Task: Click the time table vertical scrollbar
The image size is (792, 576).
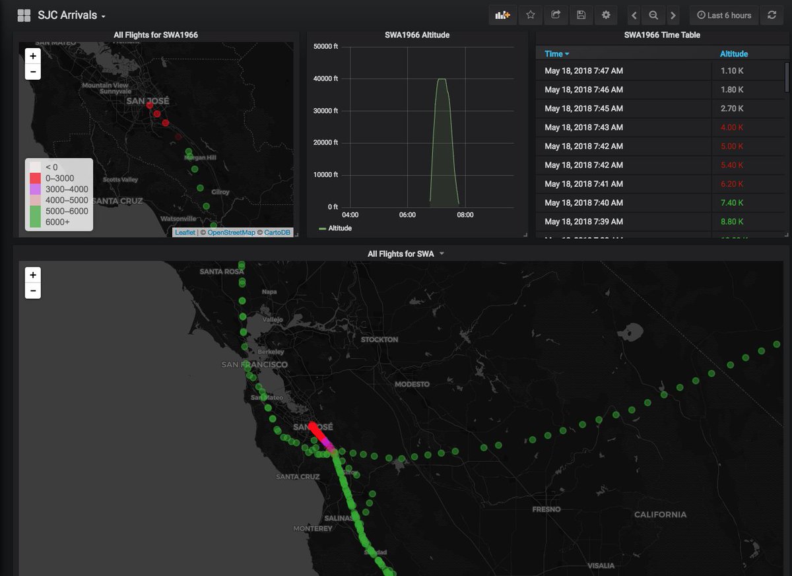Action: [786, 77]
